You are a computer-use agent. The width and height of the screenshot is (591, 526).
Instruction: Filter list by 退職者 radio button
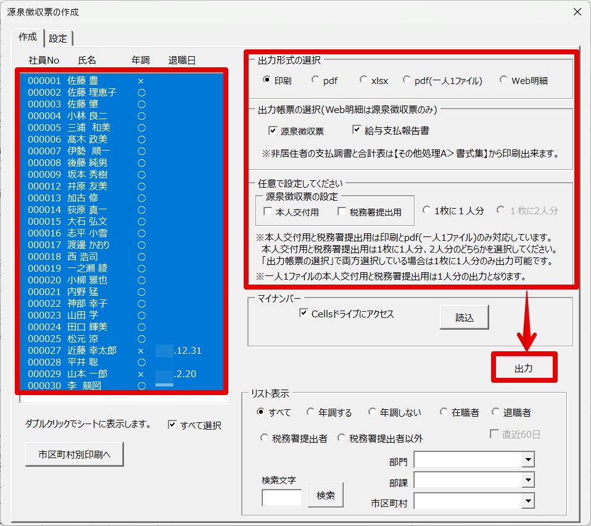pos(495,412)
